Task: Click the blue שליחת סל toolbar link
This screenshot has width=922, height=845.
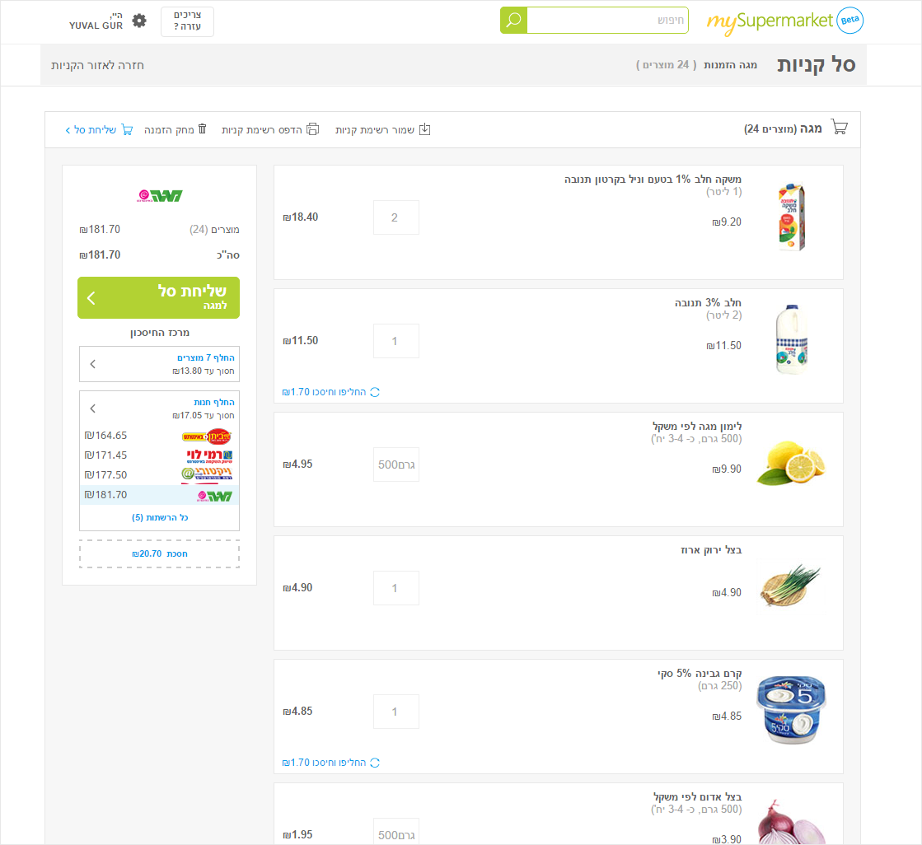Action: coord(96,129)
